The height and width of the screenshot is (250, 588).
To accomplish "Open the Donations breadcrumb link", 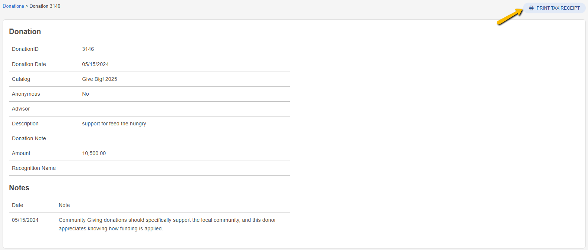I will pyautogui.click(x=13, y=6).
